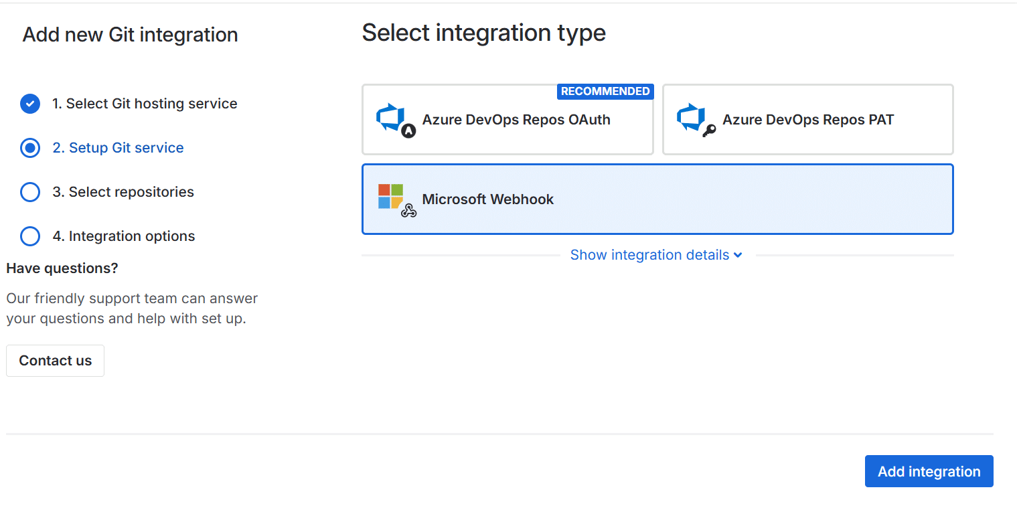Image resolution: width=1017 pixels, height=516 pixels.
Task: Expand the chevron beside Show integration details
Action: pyautogui.click(x=738, y=255)
